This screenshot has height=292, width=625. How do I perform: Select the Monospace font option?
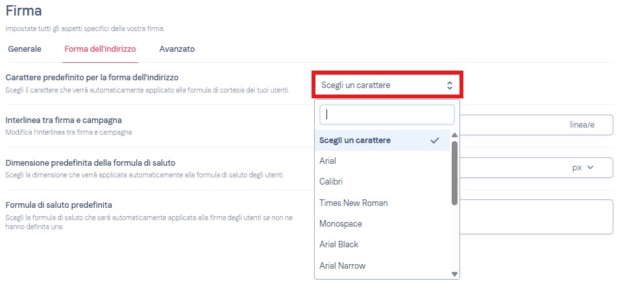[382, 224]
